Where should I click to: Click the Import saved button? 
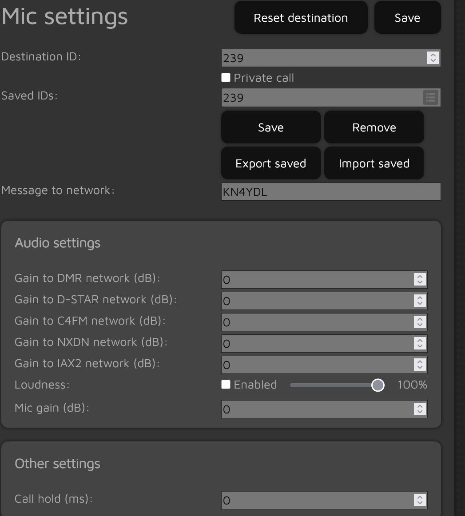click(x=374, y=163)
